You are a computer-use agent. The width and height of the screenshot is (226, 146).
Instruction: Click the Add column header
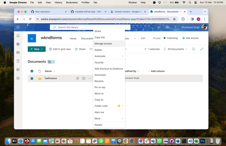(156, 71)
